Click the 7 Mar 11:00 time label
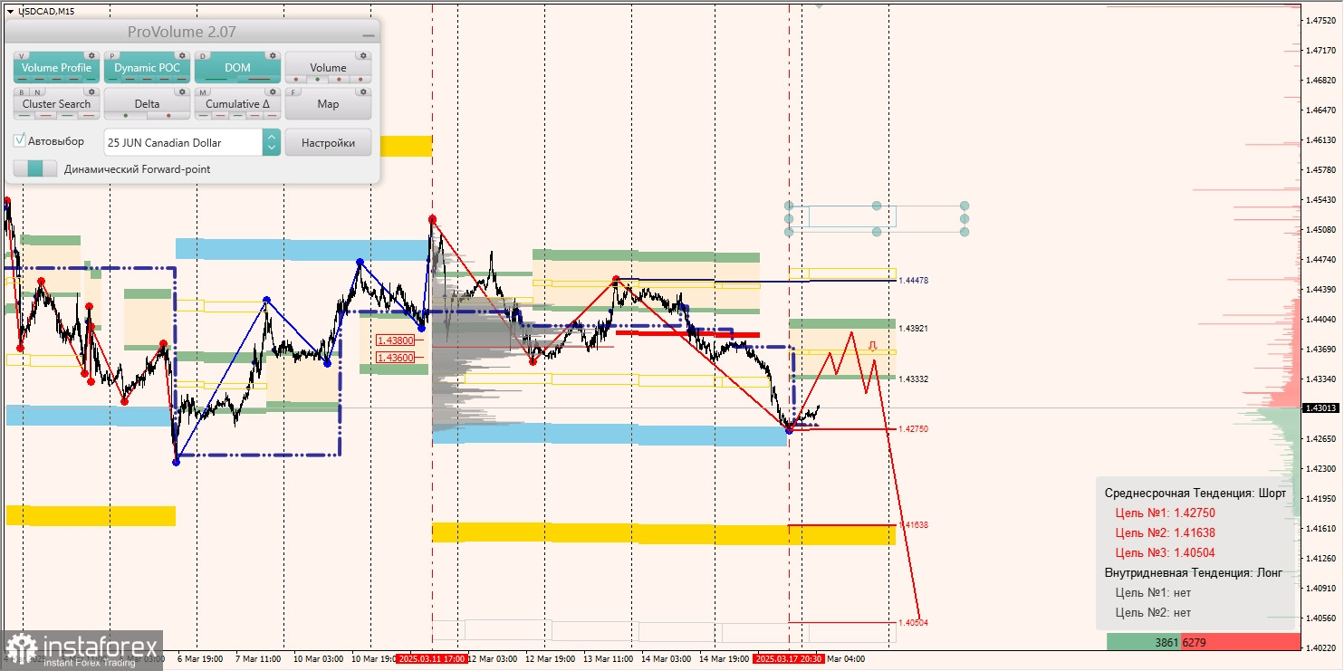Viewport: 1344px width, 671px height. pos(258,658)
